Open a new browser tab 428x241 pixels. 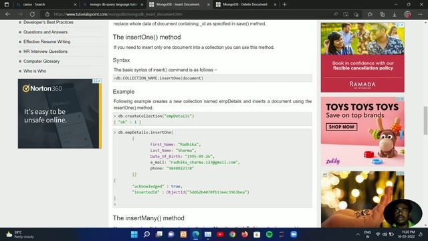(x=284, y=5)
